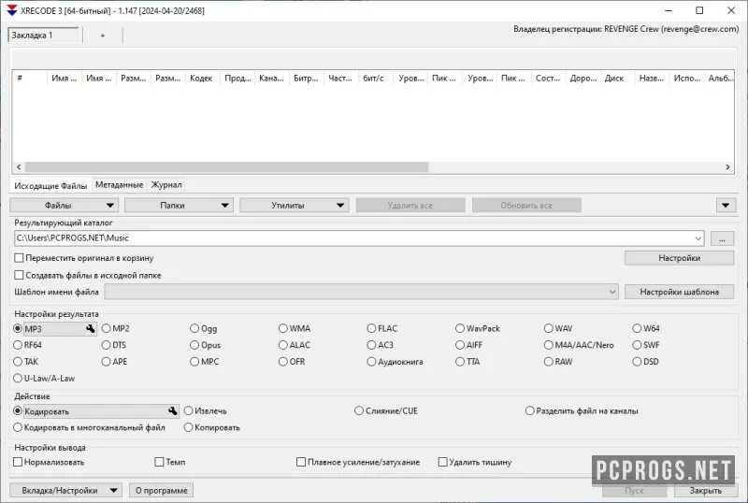The height and width of the screenshot is (503, 748).
Task: Expand the Шаблон имени файла combo box
Action: pyautogui.click(x=612, y=292)
